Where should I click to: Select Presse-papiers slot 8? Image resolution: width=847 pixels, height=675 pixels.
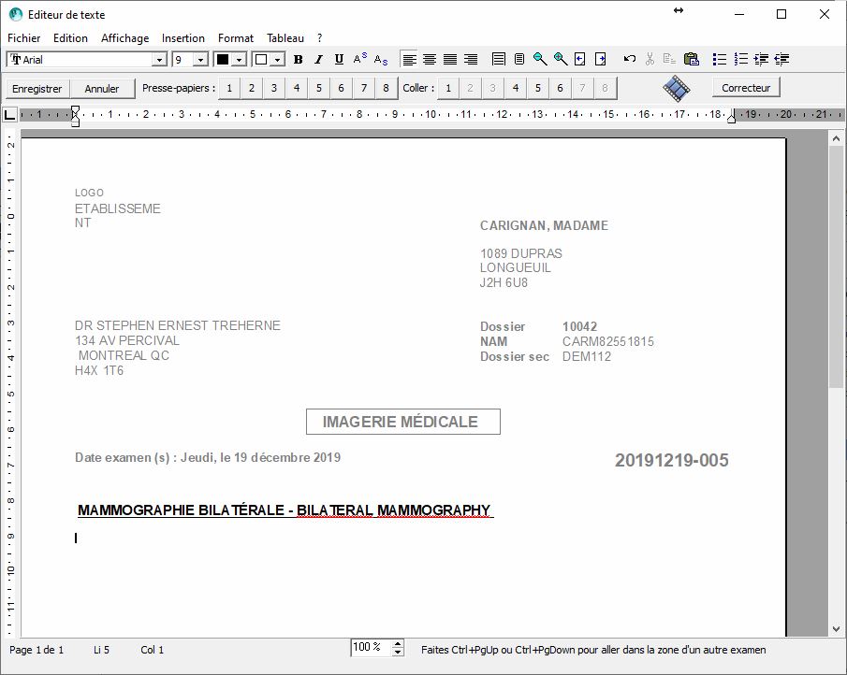[386, 89]
